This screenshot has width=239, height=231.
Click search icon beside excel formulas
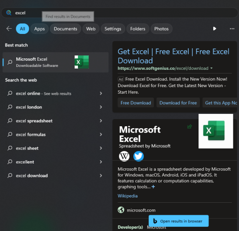click(10, 134)
